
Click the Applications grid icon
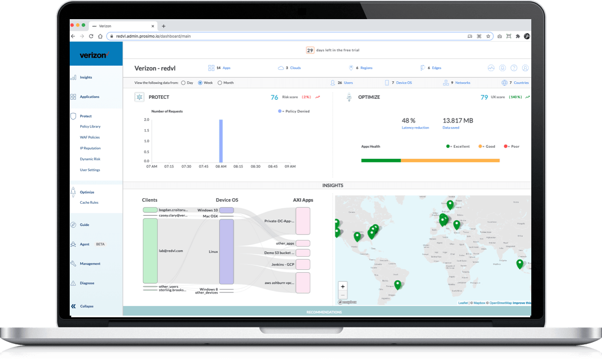click(73, 97)
